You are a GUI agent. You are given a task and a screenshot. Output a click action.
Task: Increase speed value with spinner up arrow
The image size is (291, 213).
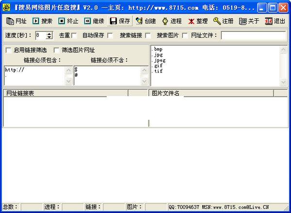(50, 33)
